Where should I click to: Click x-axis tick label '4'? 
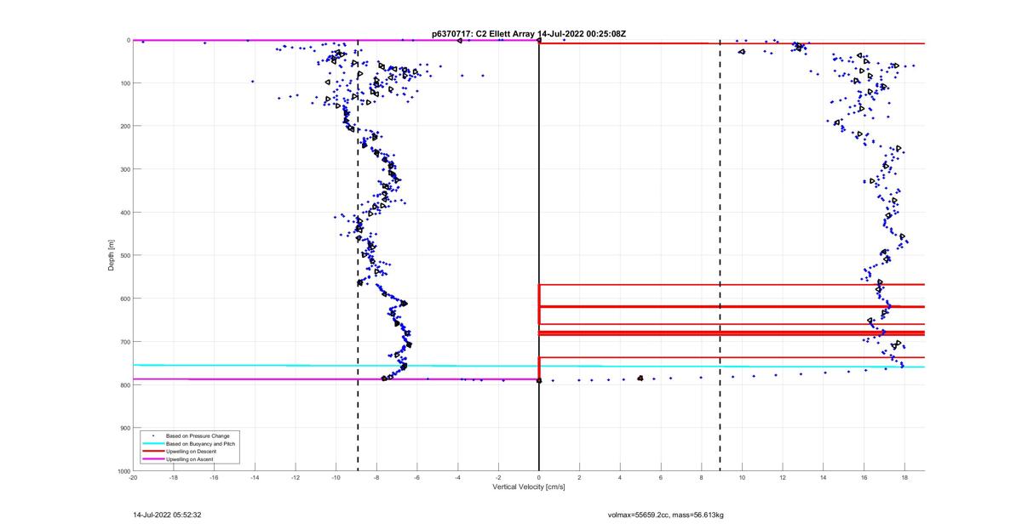(621, 477)
